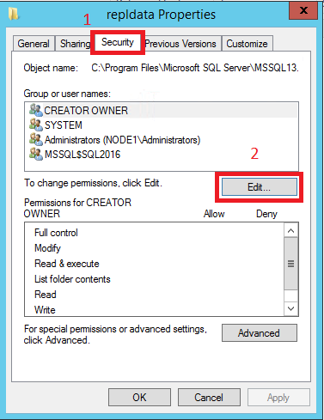Screen dimensions: 324x420
Task: Click the permissions list scrollbar thumb
Action: click(x=291, y=264)
